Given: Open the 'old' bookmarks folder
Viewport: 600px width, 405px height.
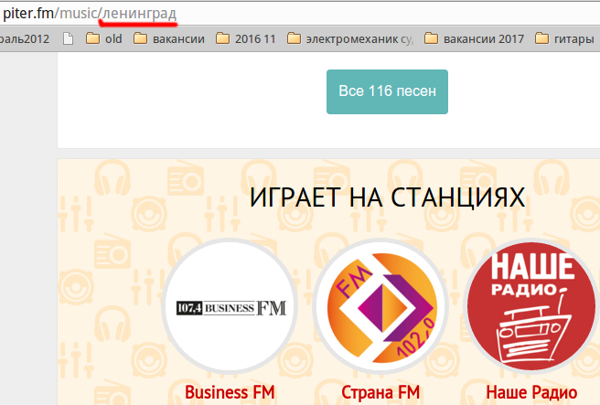Looking at the screenshot, I should (103, 38).
